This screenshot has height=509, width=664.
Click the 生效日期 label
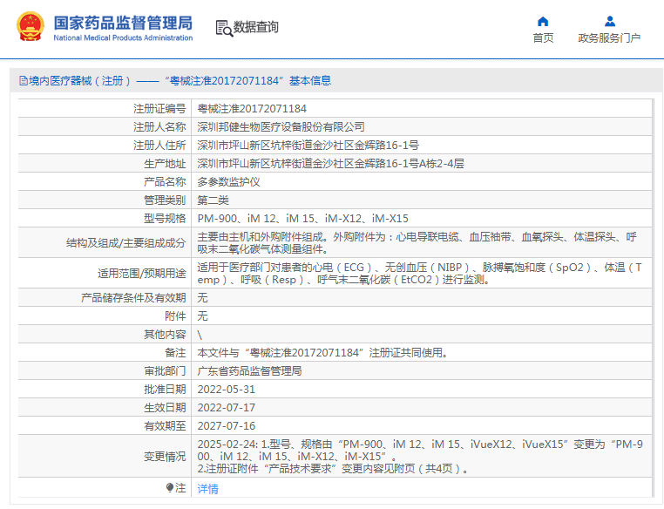165,407
